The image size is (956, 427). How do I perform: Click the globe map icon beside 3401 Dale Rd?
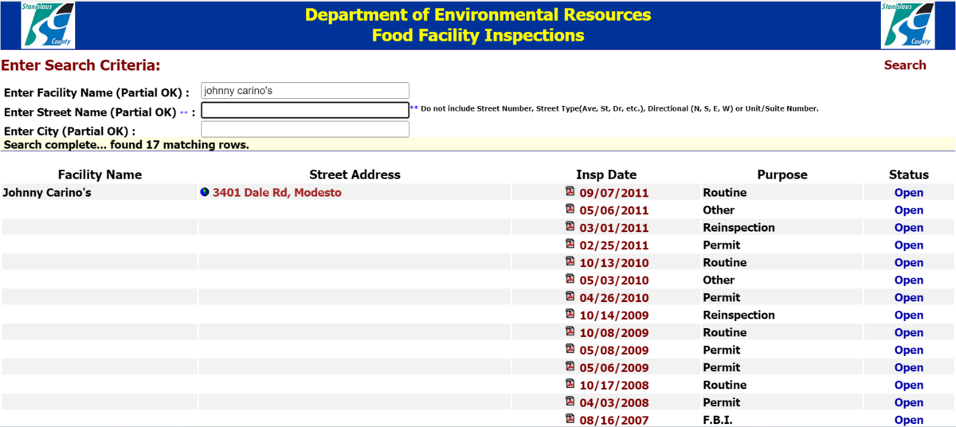pyautogui.click(x=205, y=192)
